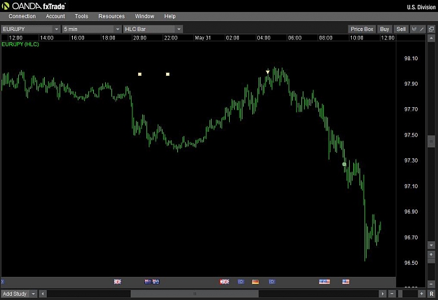
Task: Open the Account menu
Action: click(55, 16)
